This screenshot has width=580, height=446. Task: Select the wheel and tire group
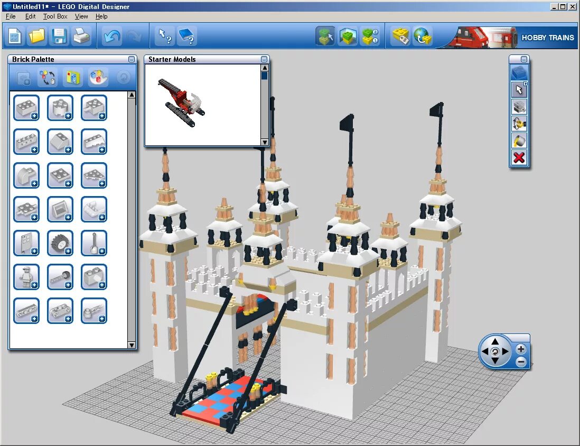click(60, 243)
